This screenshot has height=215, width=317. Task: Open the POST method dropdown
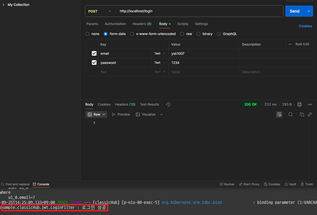coord(100,11)
